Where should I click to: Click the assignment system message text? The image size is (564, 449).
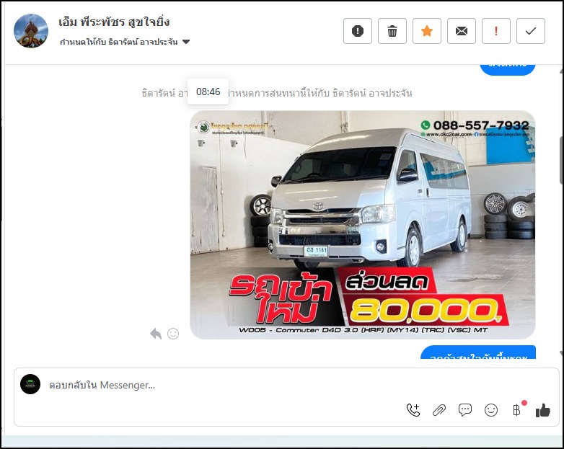(x=277, y=93)
